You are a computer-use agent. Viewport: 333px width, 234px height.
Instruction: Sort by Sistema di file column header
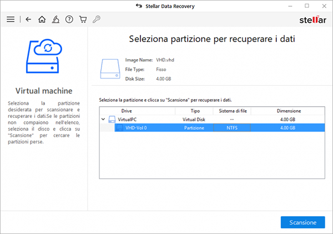[x=232, y=111]
